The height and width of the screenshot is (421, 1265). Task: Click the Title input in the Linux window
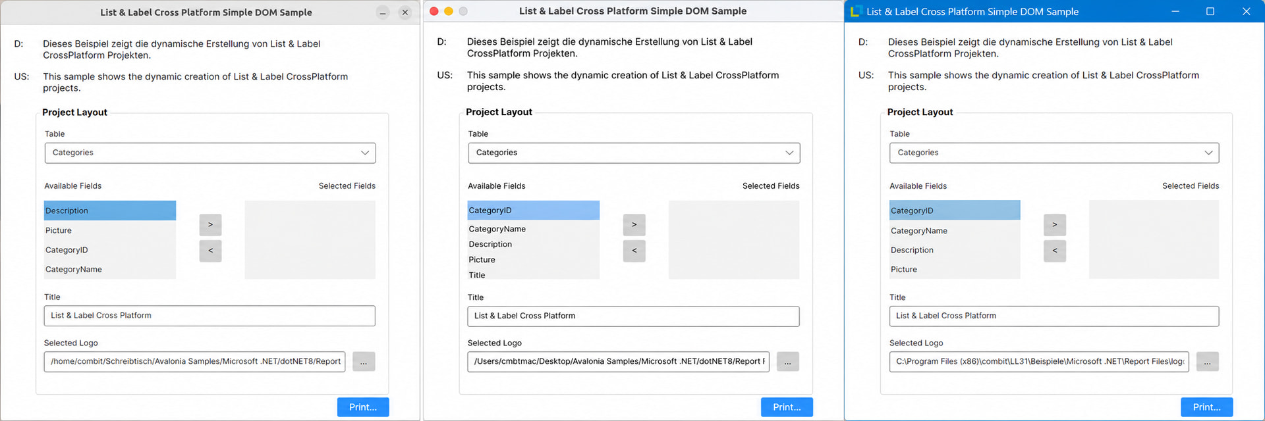point(210,316)
